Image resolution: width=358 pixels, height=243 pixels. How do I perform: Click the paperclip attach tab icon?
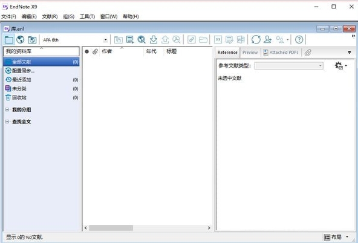(308, 53)
